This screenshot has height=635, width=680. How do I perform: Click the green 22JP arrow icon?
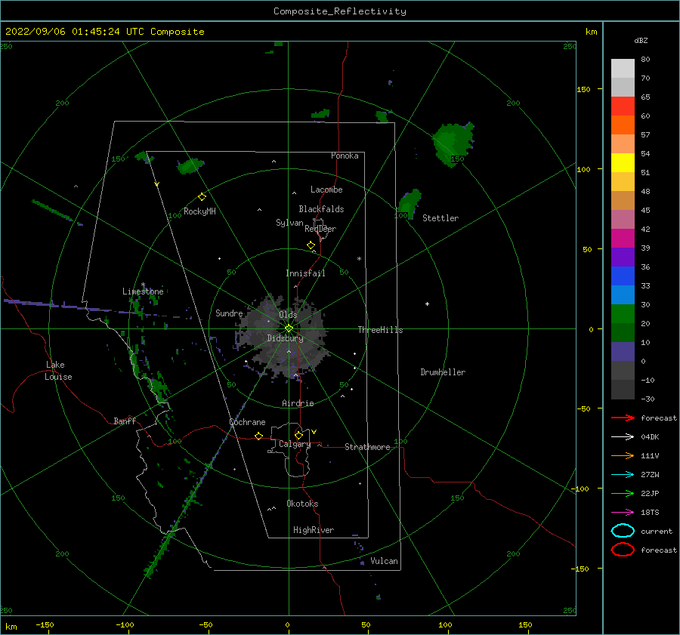623,493
